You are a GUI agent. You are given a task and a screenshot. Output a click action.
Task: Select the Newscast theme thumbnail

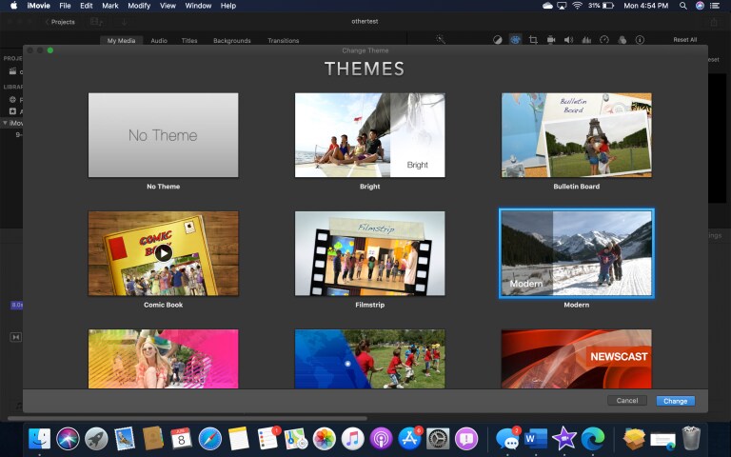(x=576, y=359)
